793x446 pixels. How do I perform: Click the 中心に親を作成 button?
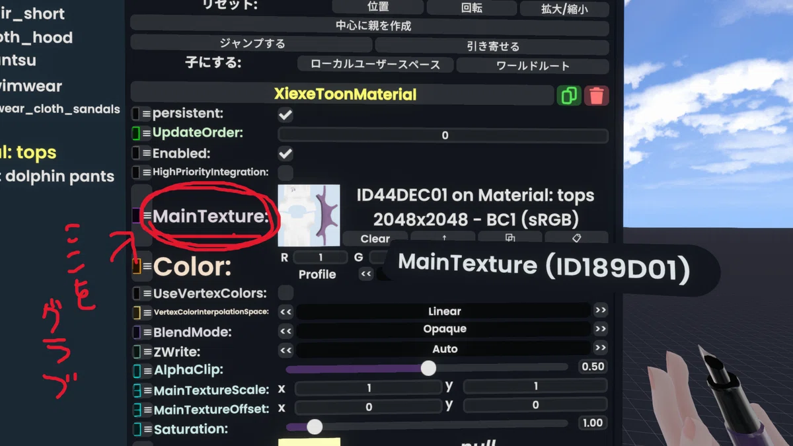pyautogui.click(x=369, y=26)
